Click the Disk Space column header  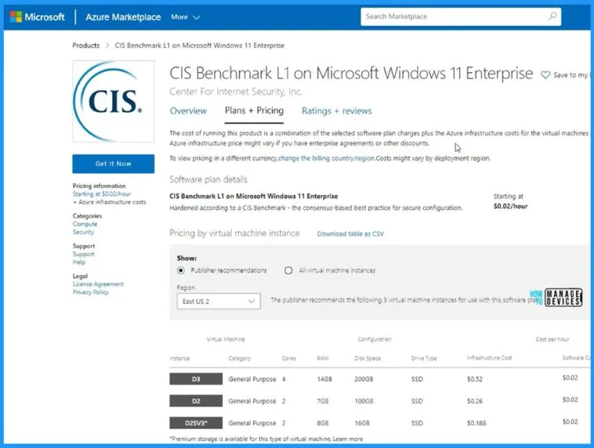pyautogui.click(x=368, y=358)
